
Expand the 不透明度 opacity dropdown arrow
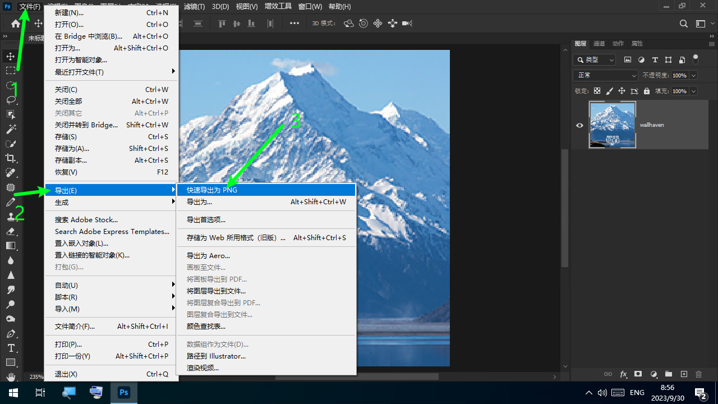[694, 75]
